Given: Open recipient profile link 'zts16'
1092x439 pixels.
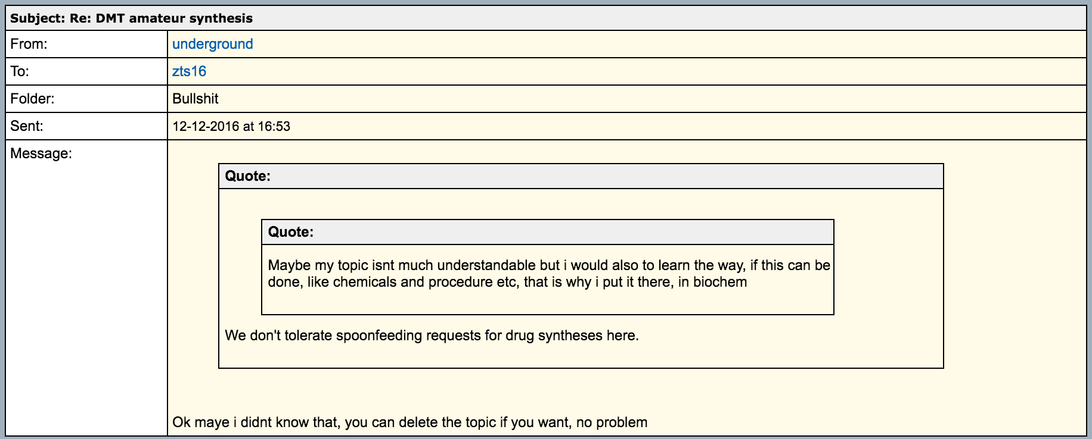Looking at the screenshot, I should point(189,71).
